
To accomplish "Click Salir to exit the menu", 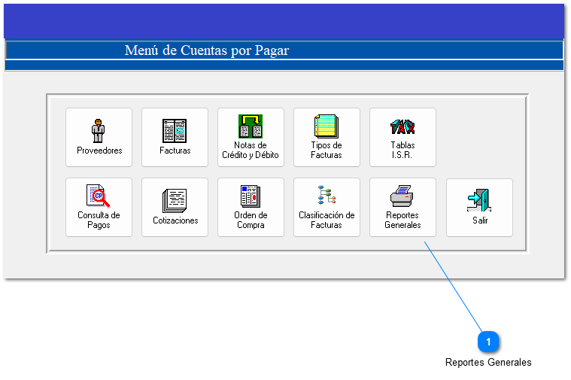I will 480,208.
